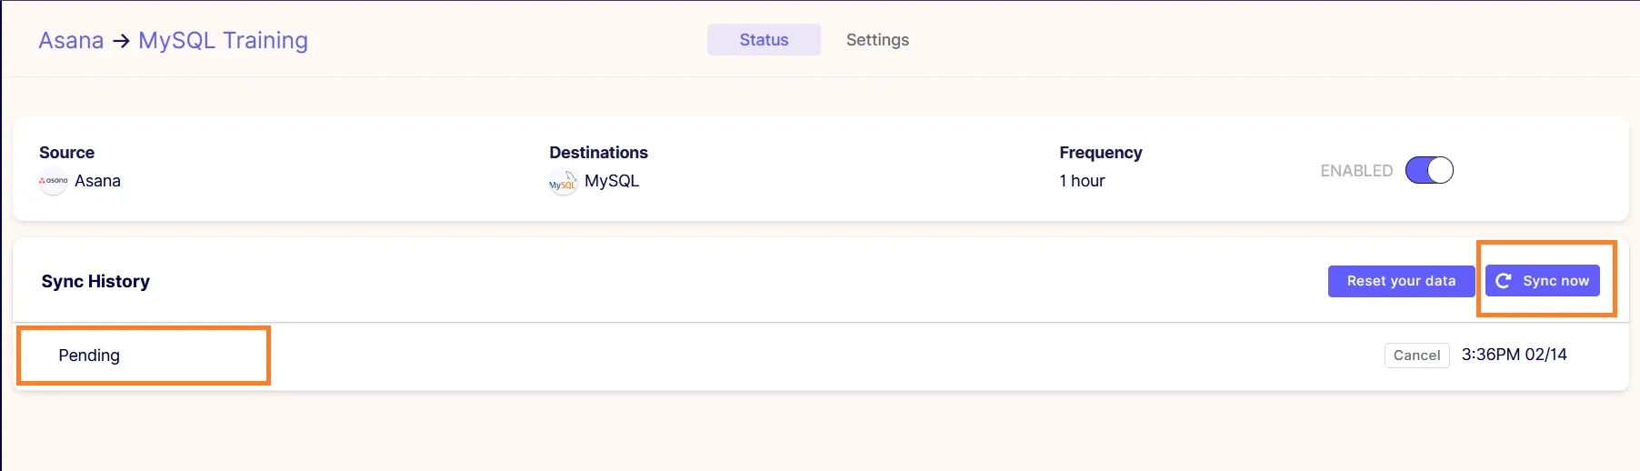Open the Asana link in the title

71,41
